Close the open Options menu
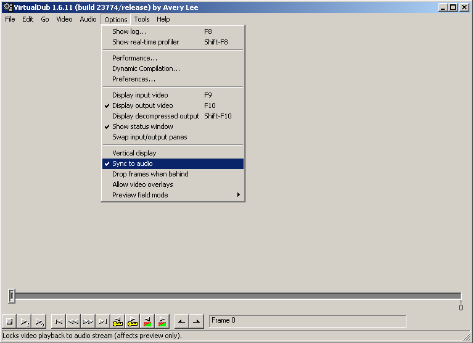The height and width of the screenshot is (343, 473). pos(116,20)
